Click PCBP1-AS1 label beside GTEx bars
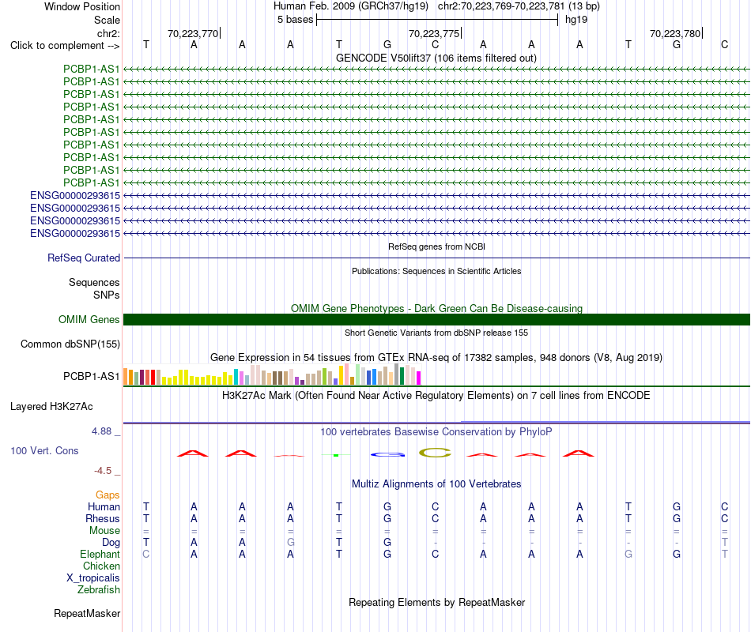751x632 pixels. (91, 376)
